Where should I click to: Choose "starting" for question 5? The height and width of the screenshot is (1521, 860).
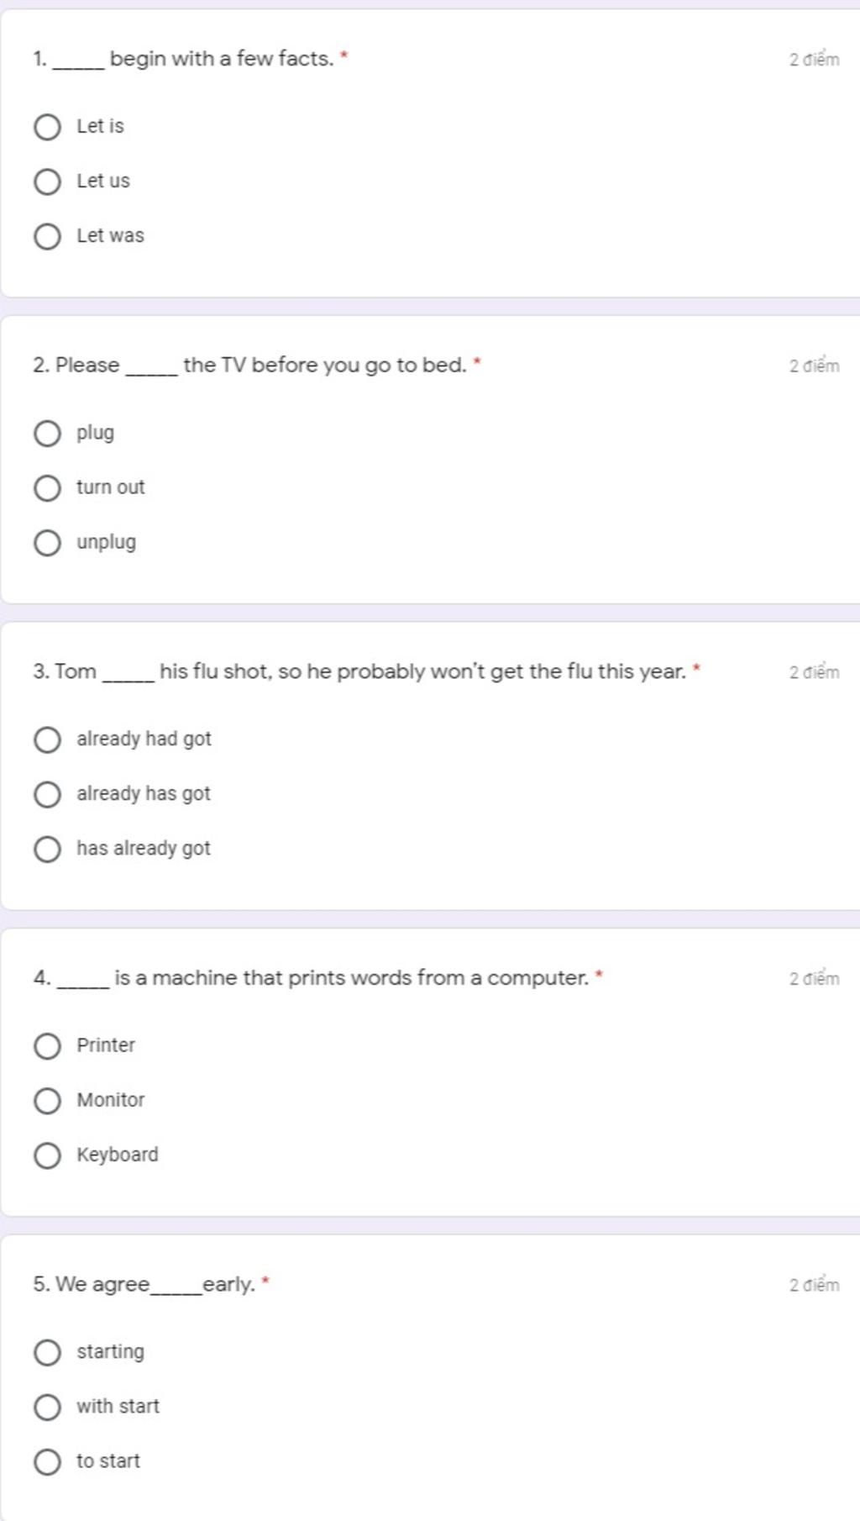tap(47, 1352)
